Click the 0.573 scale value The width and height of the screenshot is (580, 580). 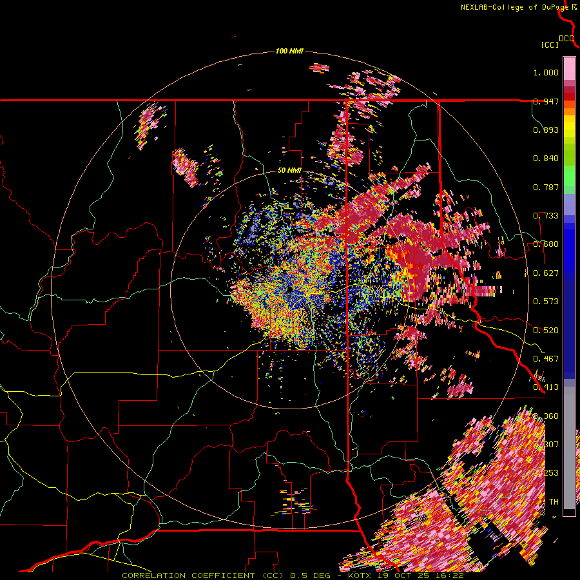pyautogui.click(x=546, y=302)
